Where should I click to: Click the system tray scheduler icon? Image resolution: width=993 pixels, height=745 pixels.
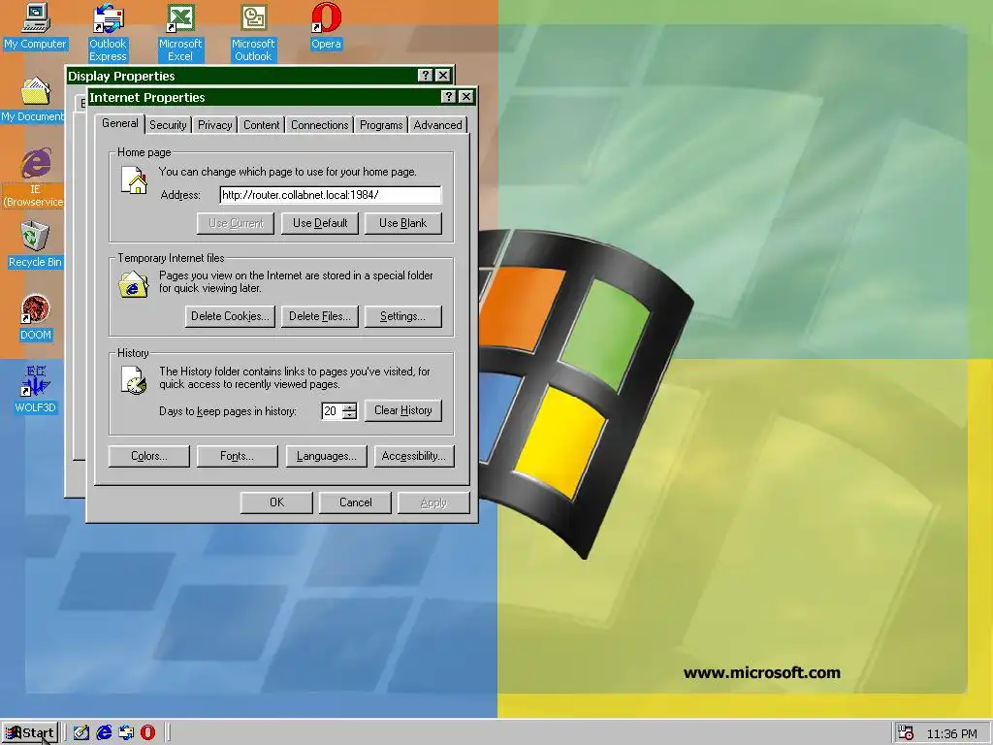[906, 733]
